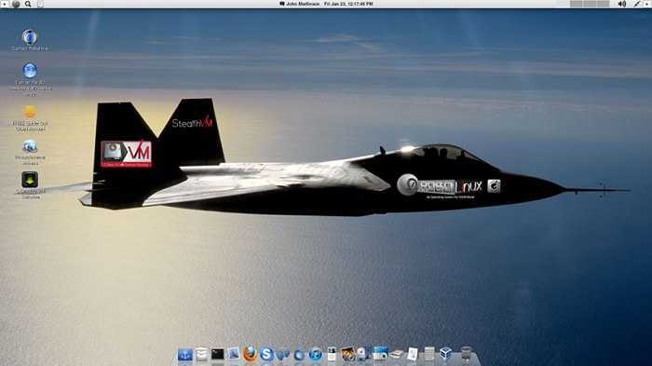Screen dimensions: 652x366
Task: Open the white iPod-style icon in dock
Action: point(332,354)
